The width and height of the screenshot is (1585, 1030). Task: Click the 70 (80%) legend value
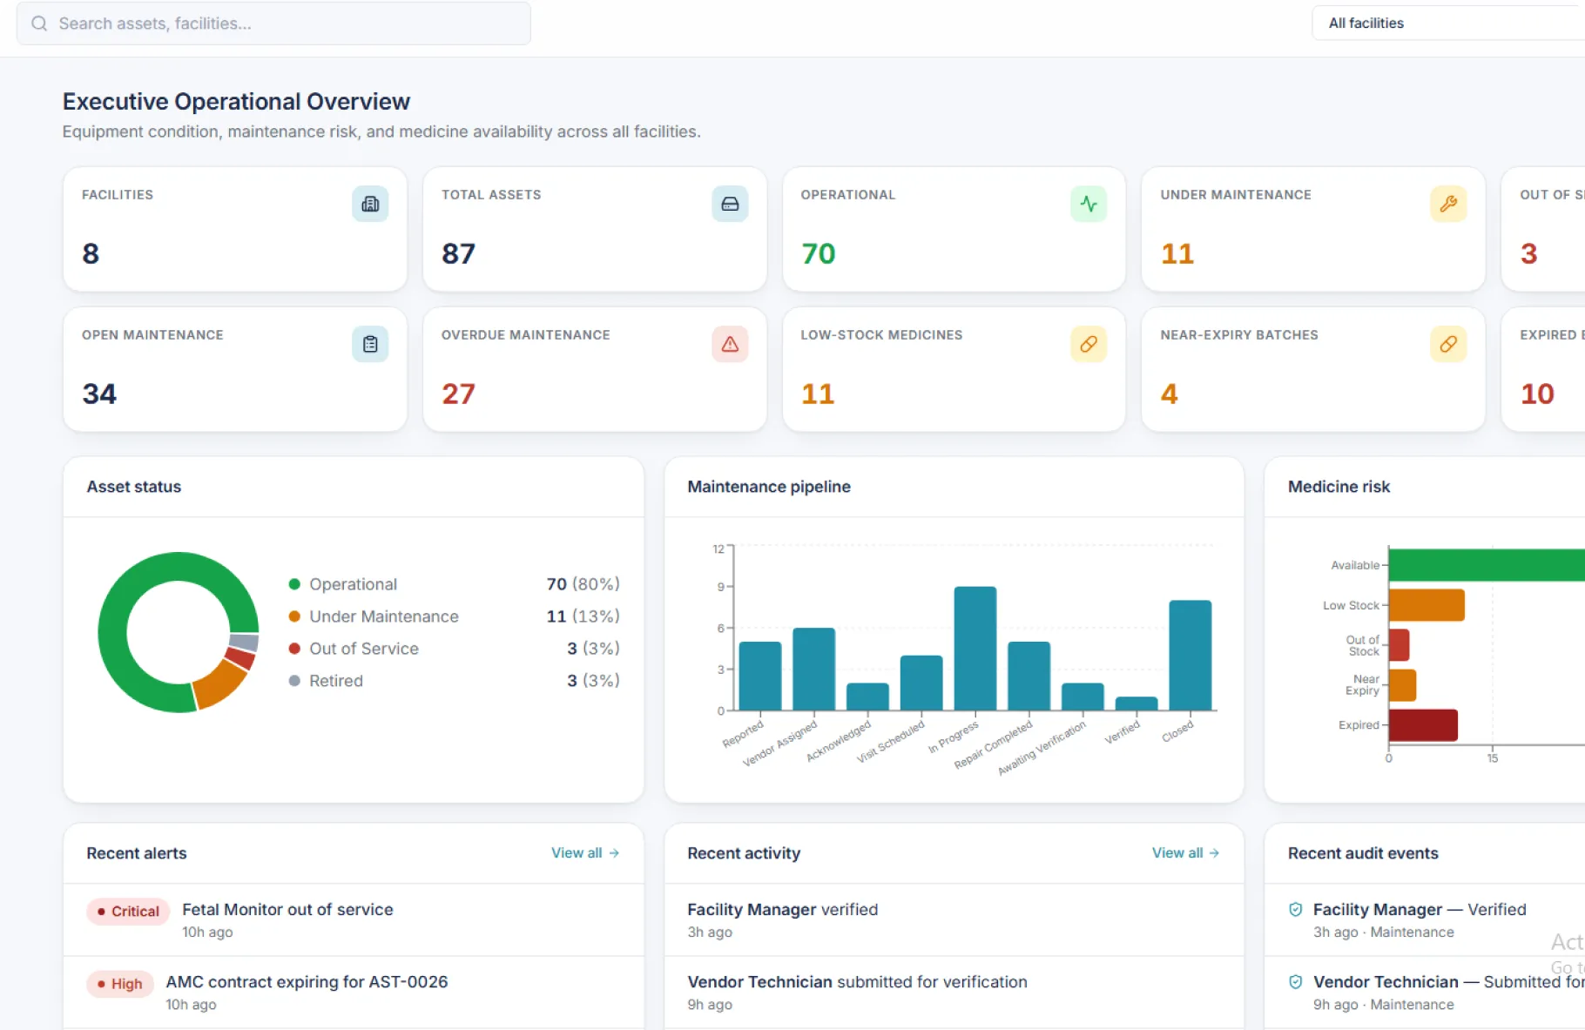click(583, 584)
